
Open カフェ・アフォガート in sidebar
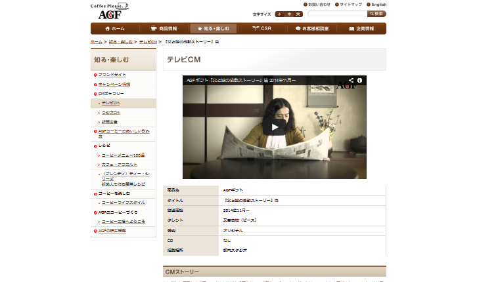click(x=120, y=165)
